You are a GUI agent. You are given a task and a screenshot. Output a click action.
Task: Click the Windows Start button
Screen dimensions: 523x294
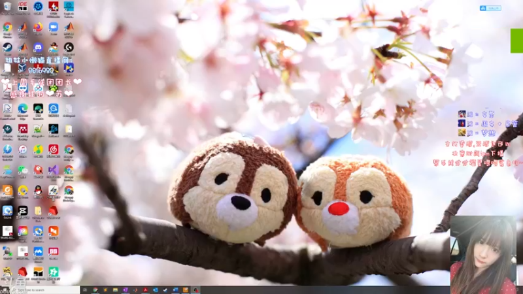pos(5,290)
